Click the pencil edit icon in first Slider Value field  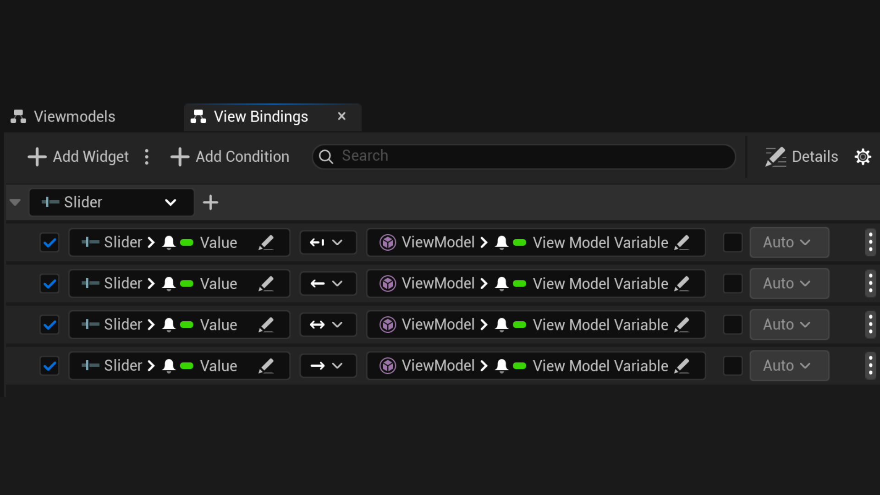[x=266, y=242]
